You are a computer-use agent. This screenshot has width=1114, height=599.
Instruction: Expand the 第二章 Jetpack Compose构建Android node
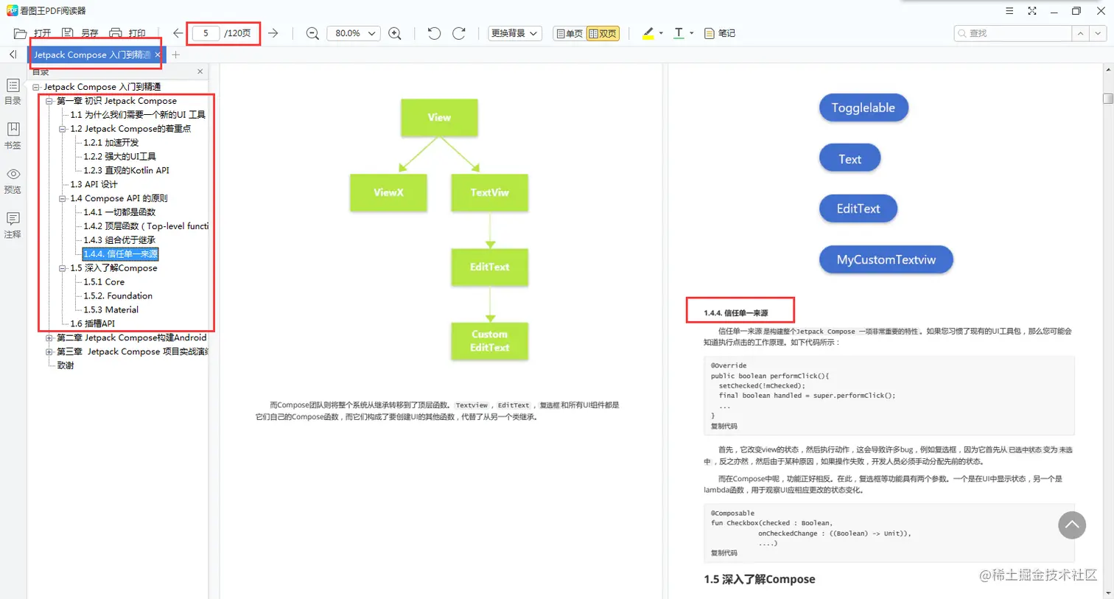point(49,338)
